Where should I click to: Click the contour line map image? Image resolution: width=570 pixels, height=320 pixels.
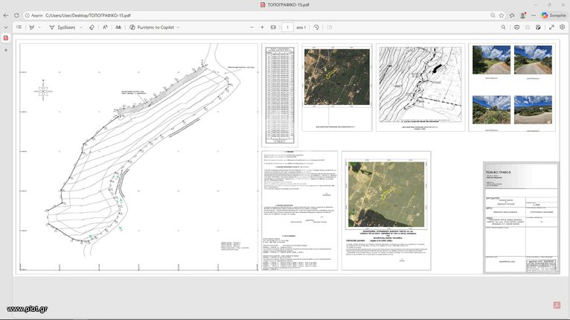[x=420, y=84]
